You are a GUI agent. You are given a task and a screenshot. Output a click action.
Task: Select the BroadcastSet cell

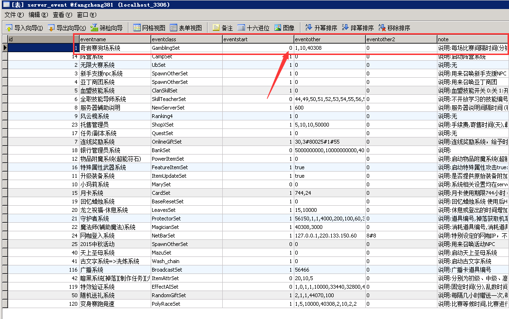(187, 270)
